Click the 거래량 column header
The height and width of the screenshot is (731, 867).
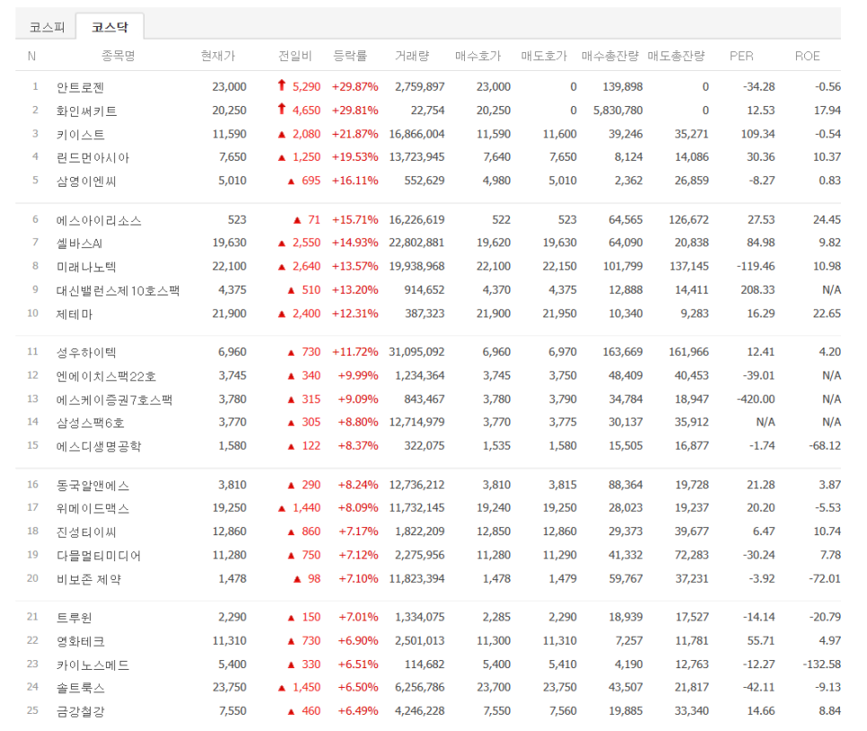coord(412,56)
